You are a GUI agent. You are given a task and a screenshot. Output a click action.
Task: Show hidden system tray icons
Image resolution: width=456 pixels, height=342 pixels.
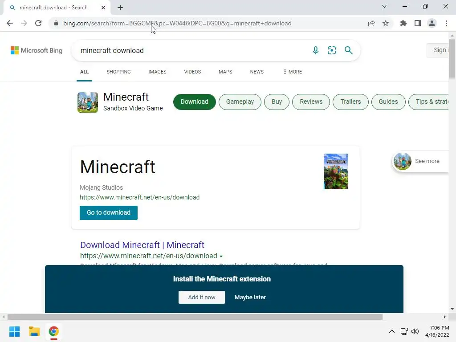click(392, 331)
